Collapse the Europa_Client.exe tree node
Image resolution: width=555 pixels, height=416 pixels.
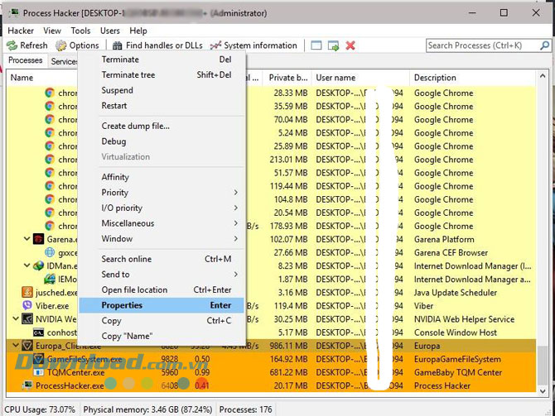(x=16, y=346)
